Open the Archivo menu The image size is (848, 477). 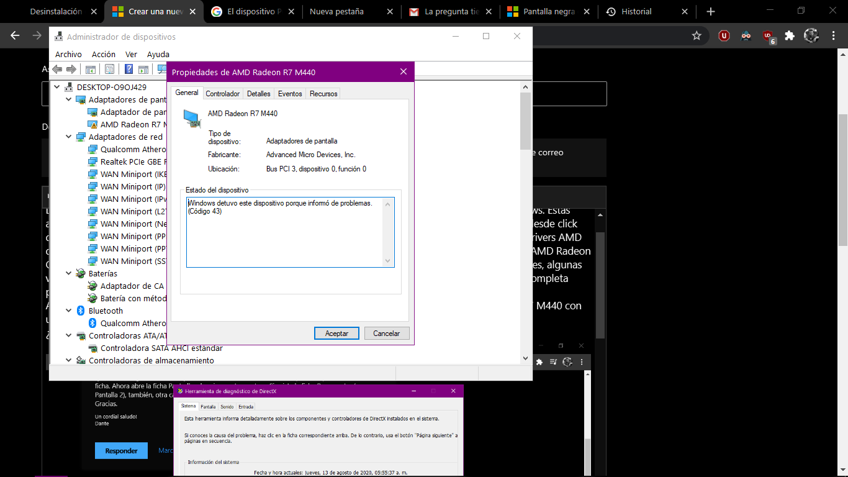point(68,54)
